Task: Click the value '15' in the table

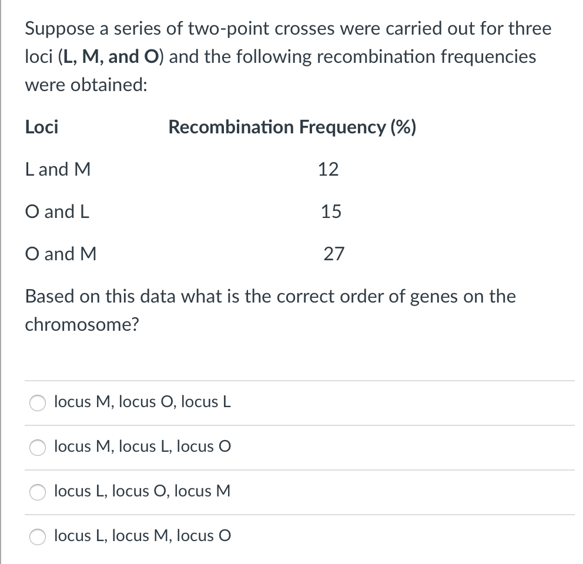Action: coord(329,212)
